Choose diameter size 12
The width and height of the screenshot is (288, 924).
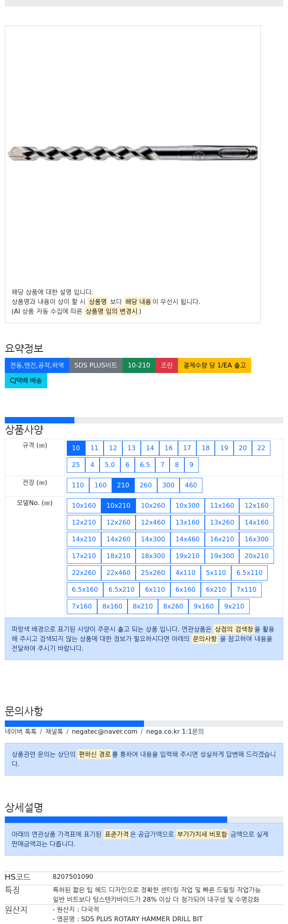point(113,448)
